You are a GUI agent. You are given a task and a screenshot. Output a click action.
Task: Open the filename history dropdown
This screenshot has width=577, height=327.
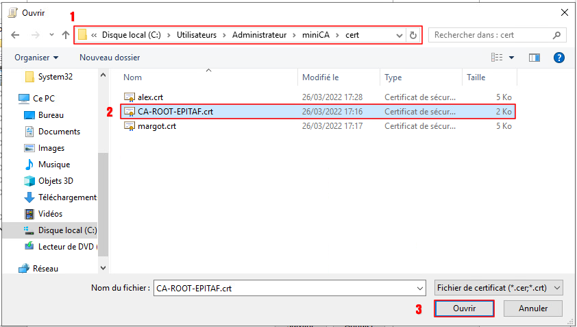coord(419,288)
